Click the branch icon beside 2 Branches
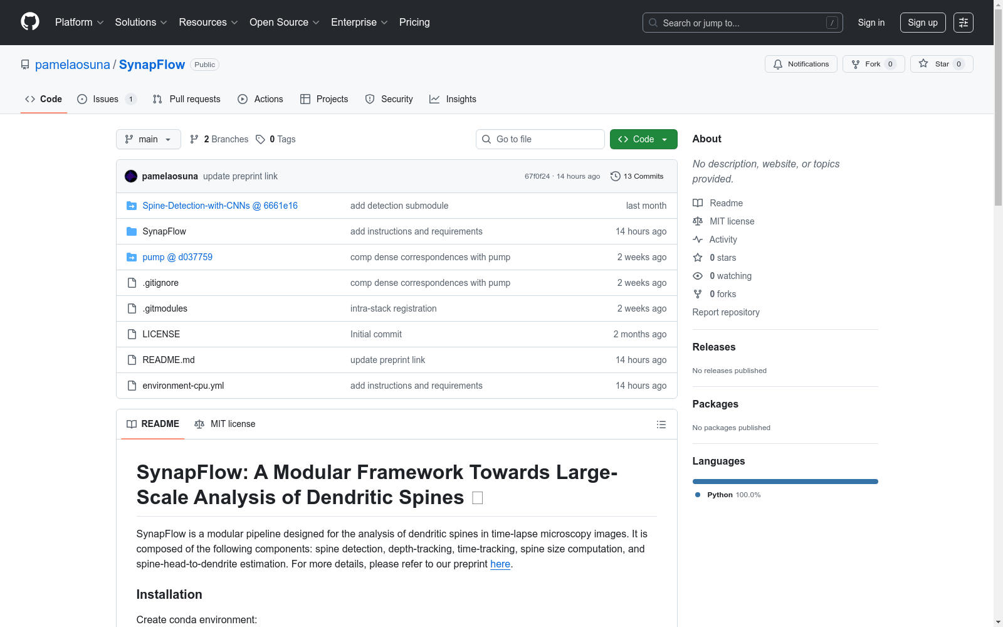 (x=194, y=139)
